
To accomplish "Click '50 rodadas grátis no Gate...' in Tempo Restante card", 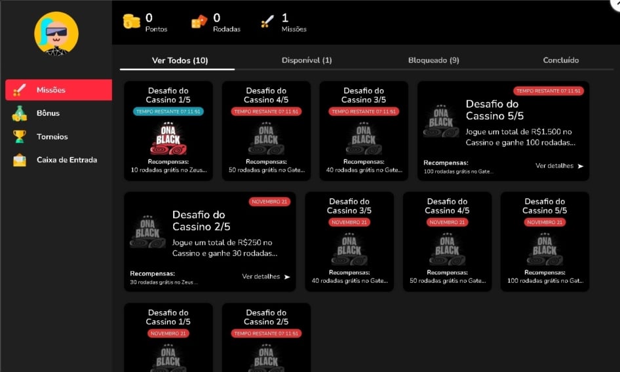I will pos(267,170).
